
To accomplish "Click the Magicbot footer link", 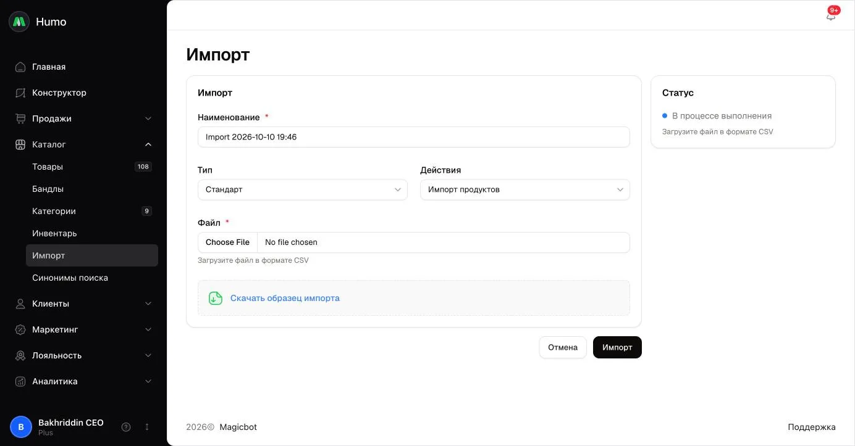I will click(x=238, y=427).
